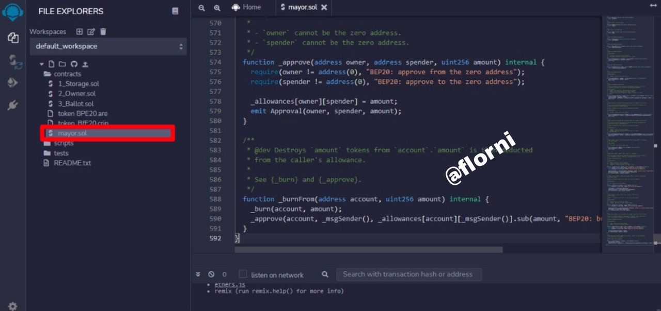Viewport: 661px width, 311px height.
Task: Open the Settings gear icon
Action: 13,306
